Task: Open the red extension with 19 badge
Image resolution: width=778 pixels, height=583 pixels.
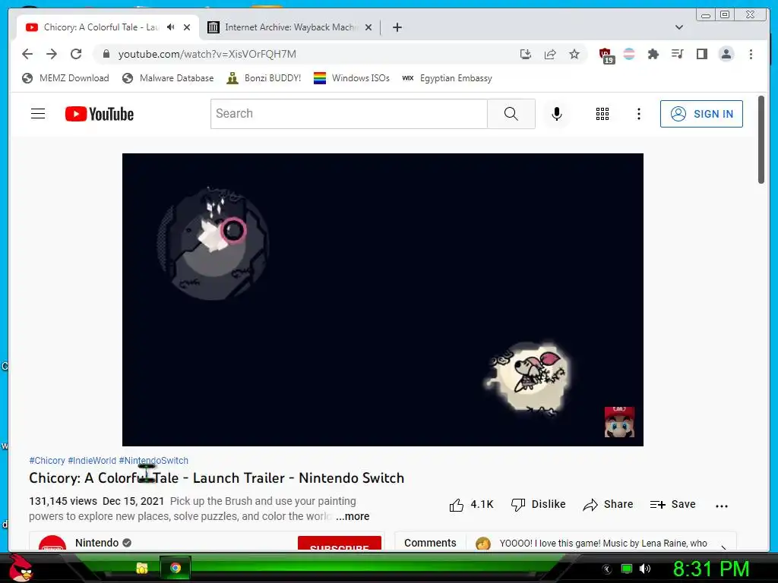Action: (x=606, y=55)
